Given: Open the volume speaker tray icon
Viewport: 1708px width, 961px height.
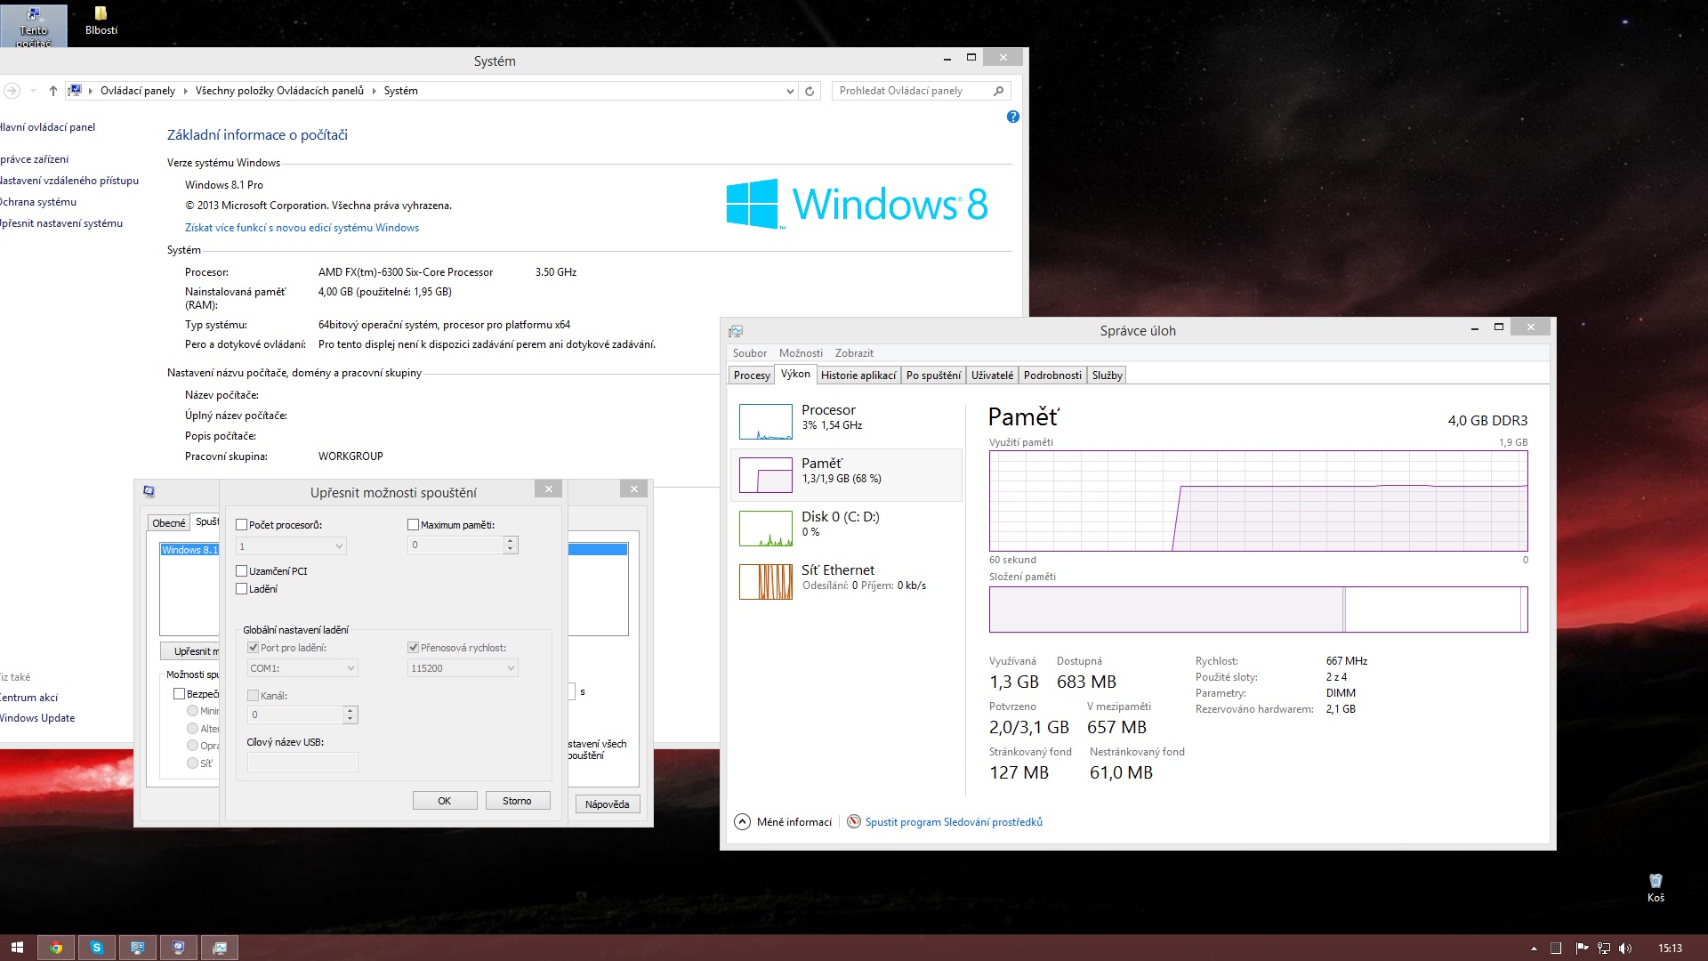Looking at the screenshot, I should (1625, 949).
